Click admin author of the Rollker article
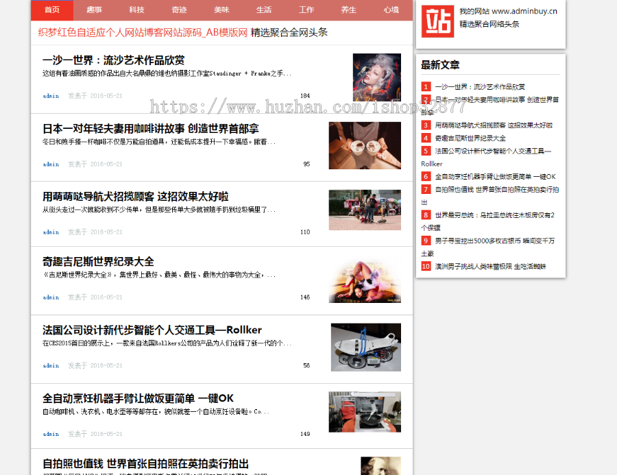This screenshot has height=475, width=617. 51,365
